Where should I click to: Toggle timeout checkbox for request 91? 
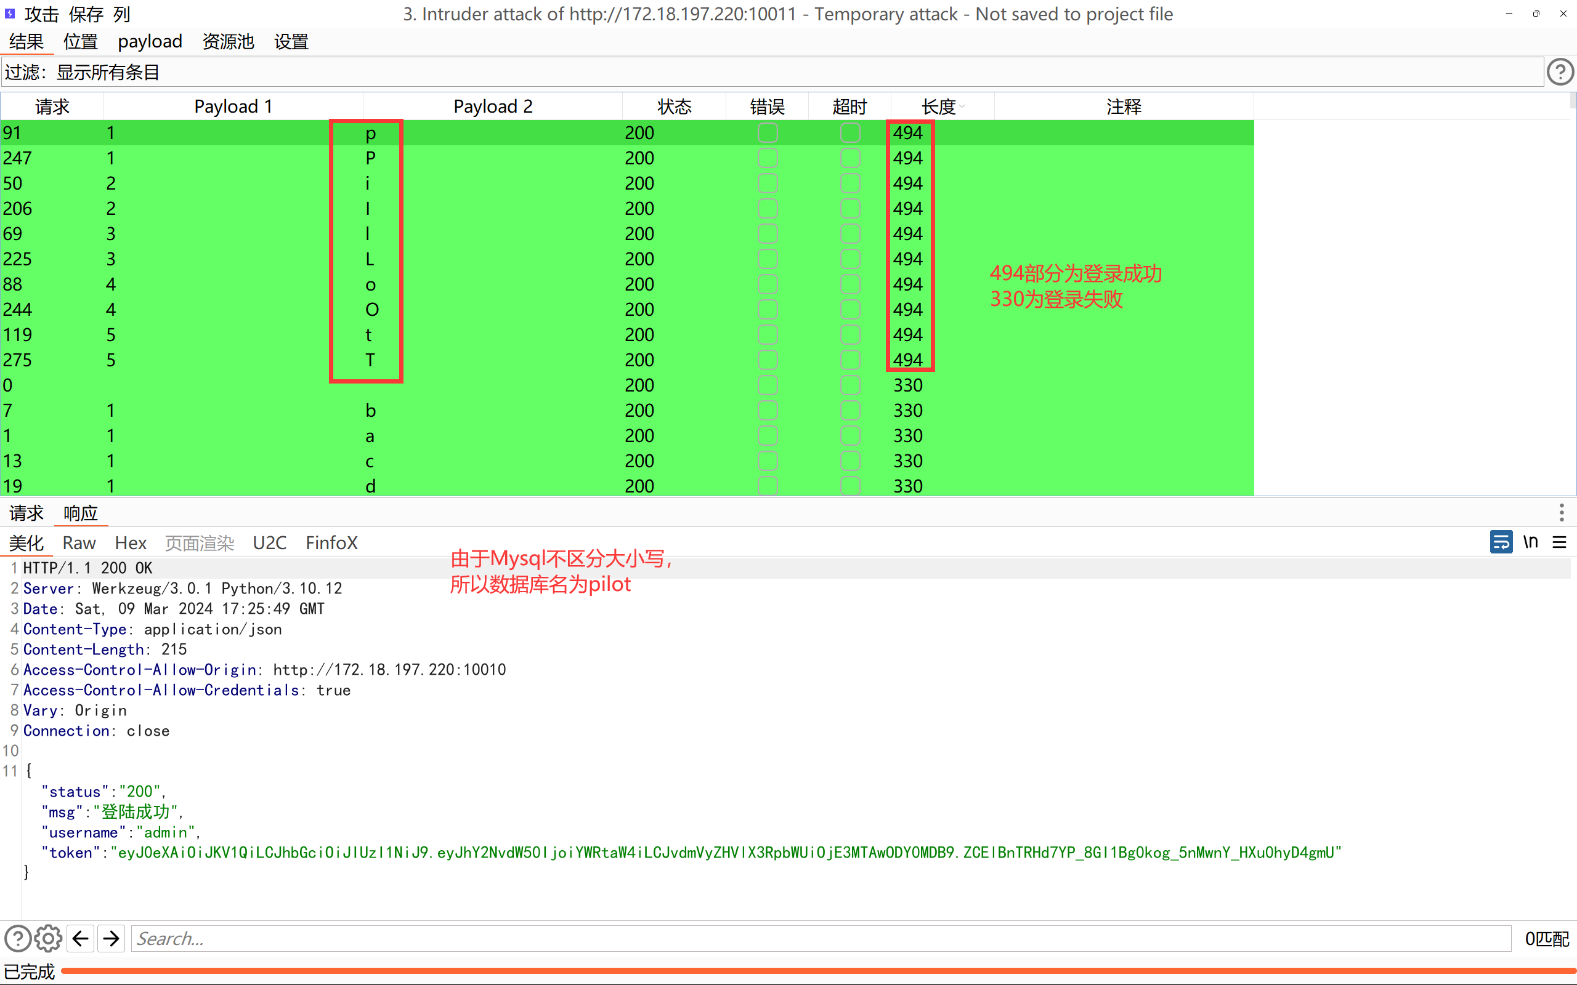(x=849, y=133)
